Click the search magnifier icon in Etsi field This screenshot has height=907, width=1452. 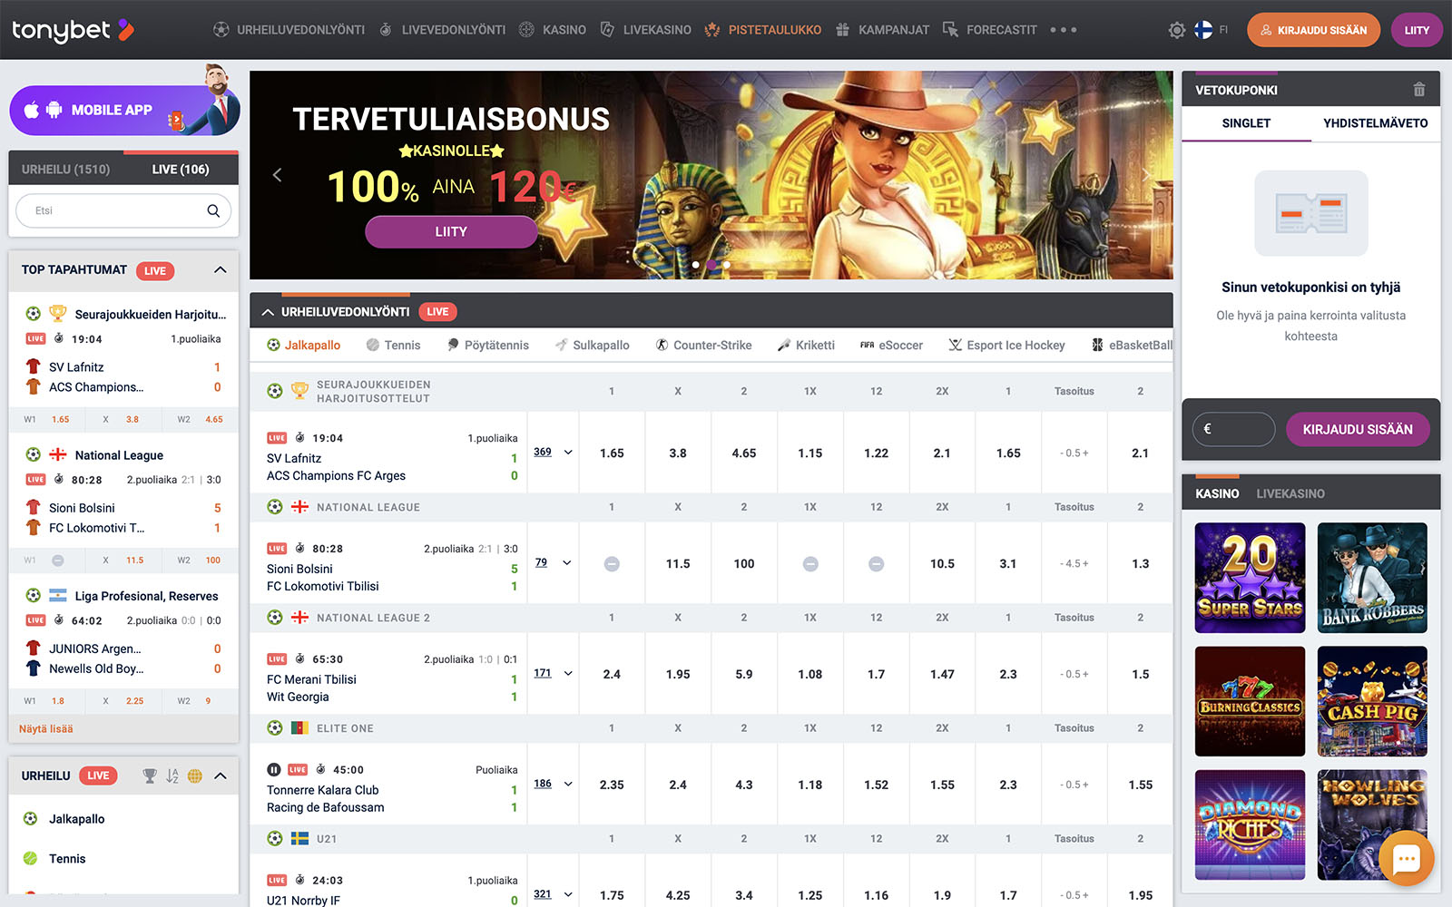pyautogui.click(x=213, y=210)
